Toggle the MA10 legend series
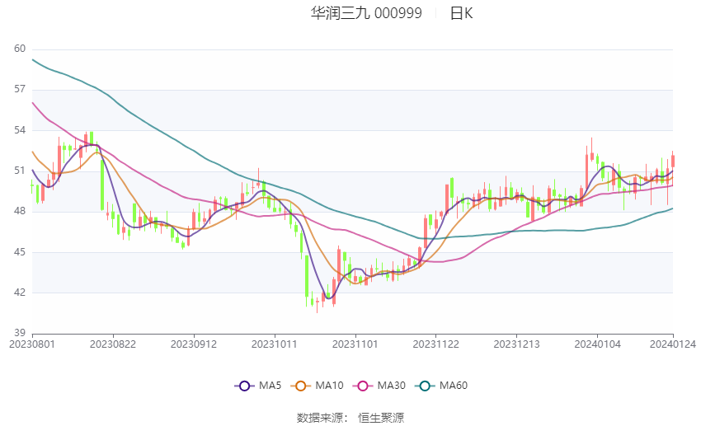Image resolution: width=701 pixels, height=426 pixels. point(317,386)
